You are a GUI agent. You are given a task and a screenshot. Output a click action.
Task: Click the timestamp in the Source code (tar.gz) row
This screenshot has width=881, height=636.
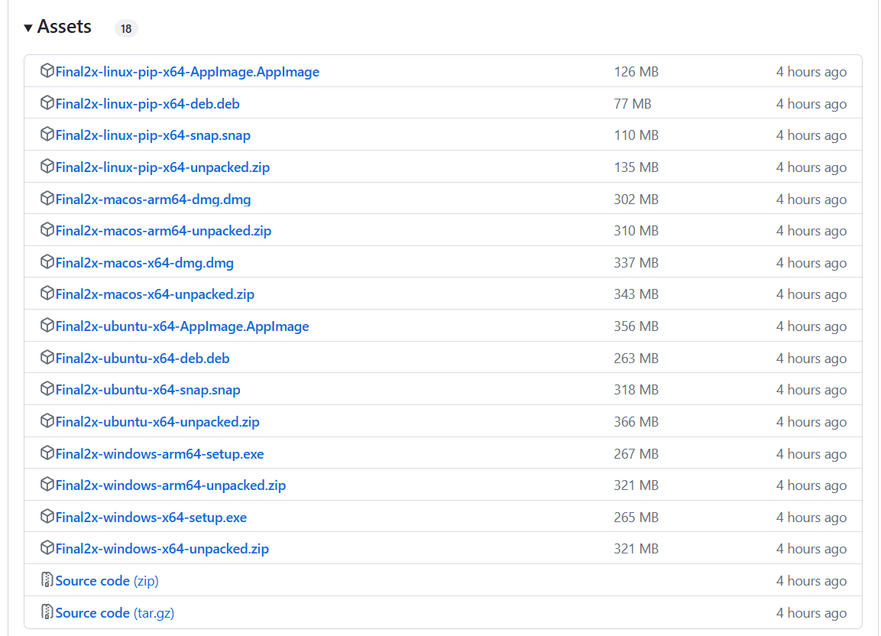pos(811,614)
